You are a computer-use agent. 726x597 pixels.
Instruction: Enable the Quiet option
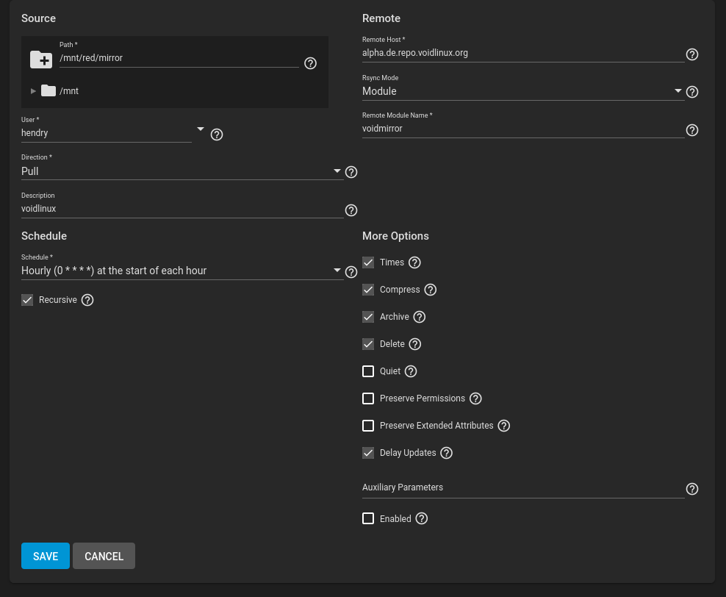click(x=368, y=371)
